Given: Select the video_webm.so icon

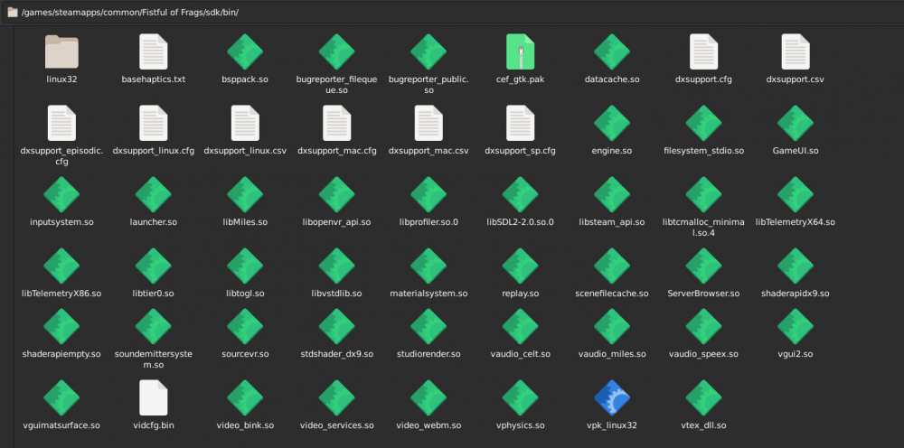Looking at the screenshot, I should (x=428, y=398).
